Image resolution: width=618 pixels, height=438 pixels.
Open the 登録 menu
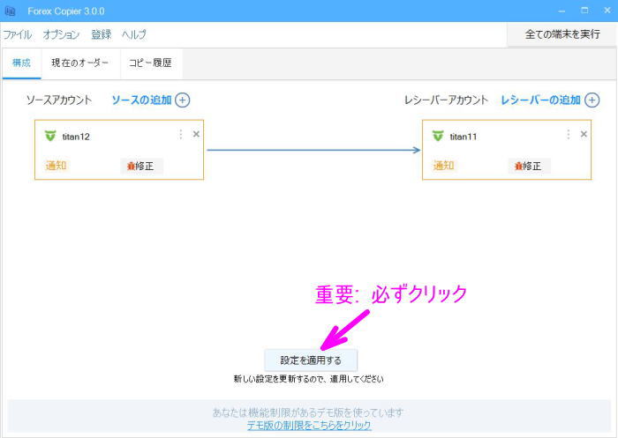pyautogui.click(x=102, y=34)
